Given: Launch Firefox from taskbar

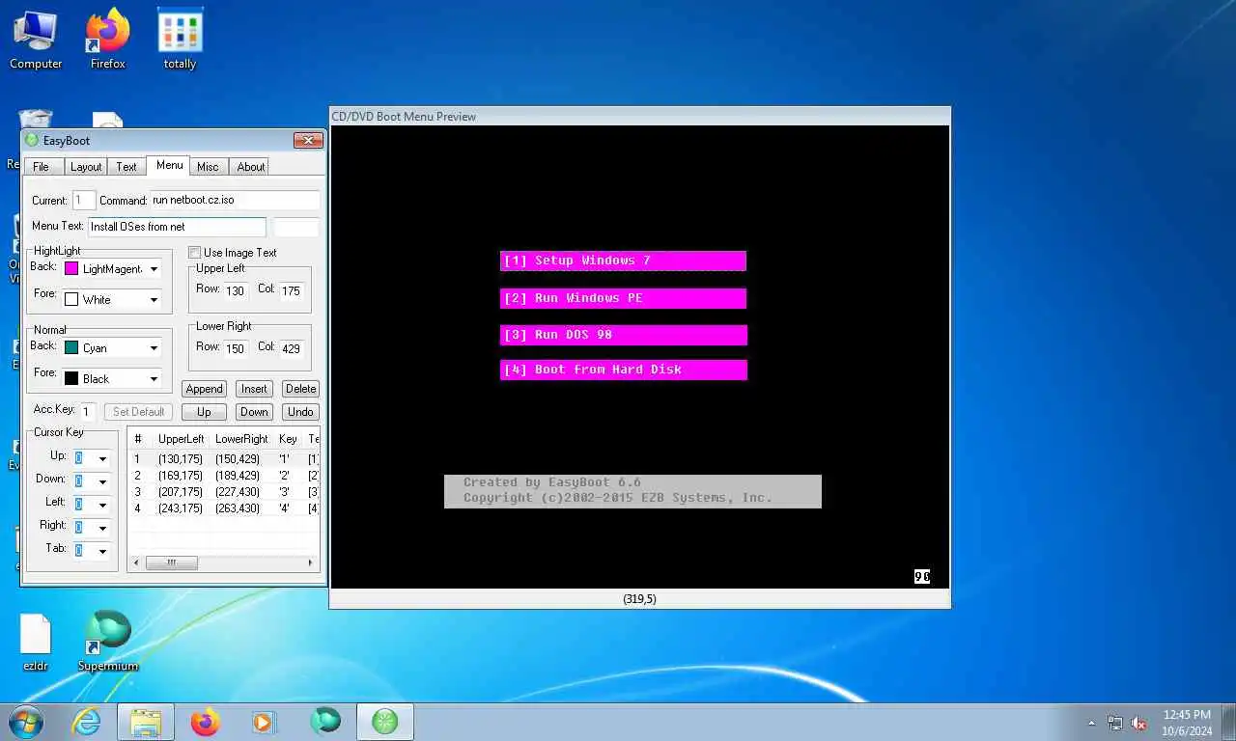Looking at the screenshot, I should (x=205, y=722).
